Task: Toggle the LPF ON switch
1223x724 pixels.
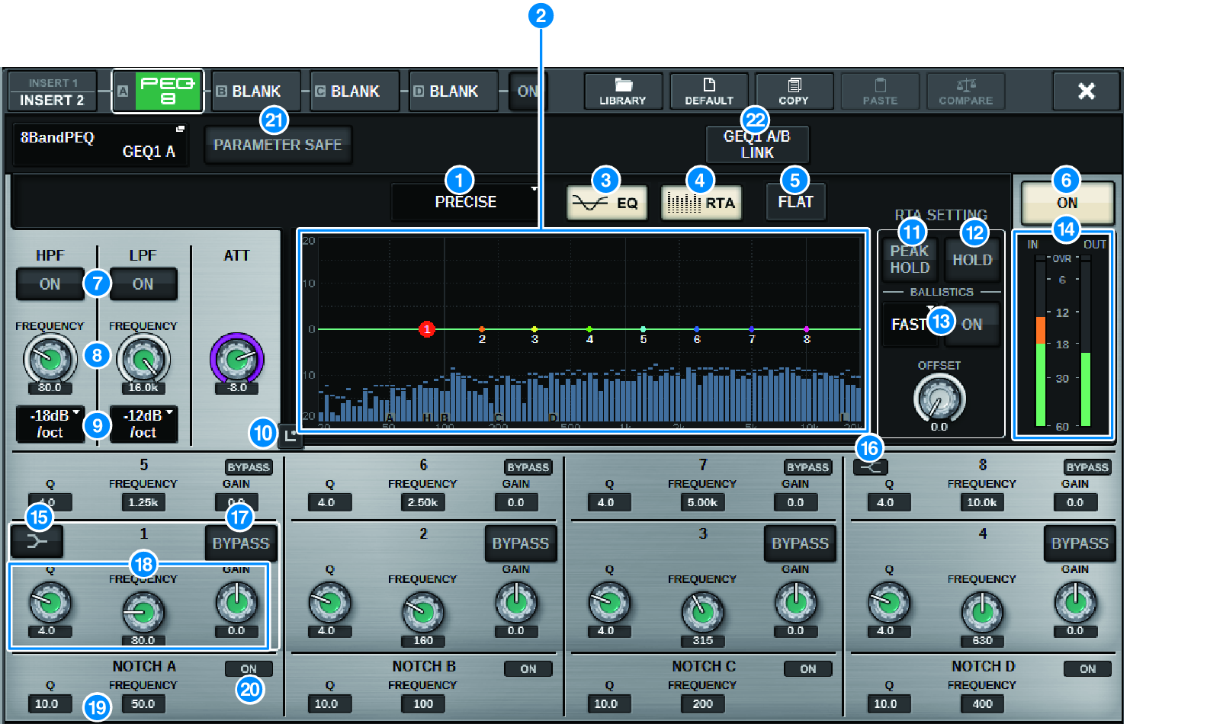Action: 143,284
